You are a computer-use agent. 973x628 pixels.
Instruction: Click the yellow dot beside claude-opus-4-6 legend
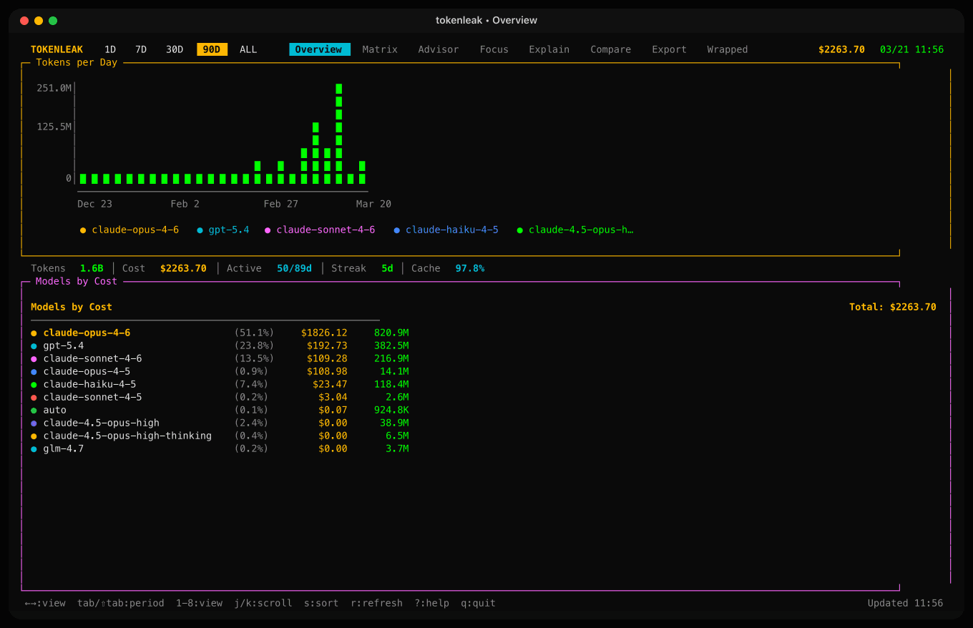83,230
